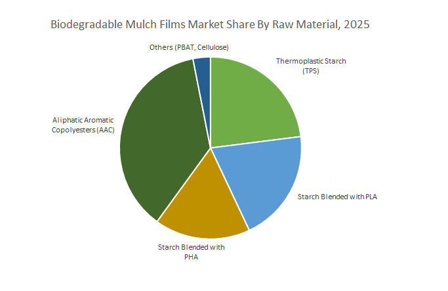Click the white divider between TPS and PLA slices

coord(256,142)
